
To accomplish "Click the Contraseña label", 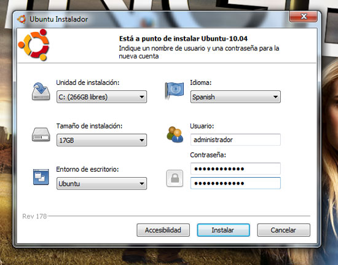I will point(208,155).
